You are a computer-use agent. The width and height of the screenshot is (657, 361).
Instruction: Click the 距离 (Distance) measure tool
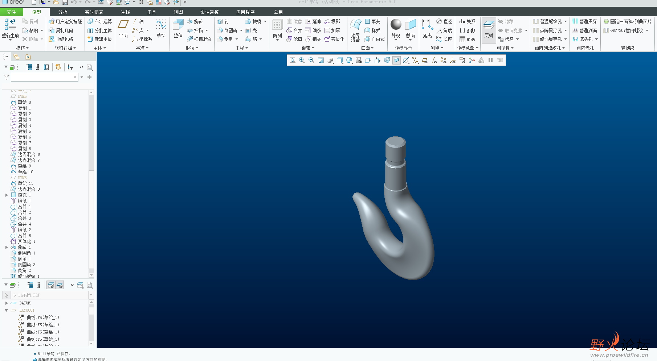427,28
